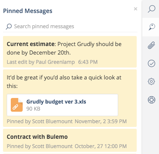Image resolution: width=159 pixels, height=154 pixels.
Task: Click the magnifier icon in search field
Action: coord(9,26)
